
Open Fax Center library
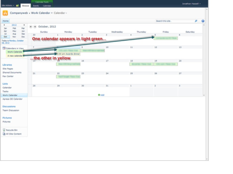click(x=8, y=76)
